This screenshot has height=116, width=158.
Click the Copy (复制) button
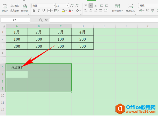pos(15,11)
